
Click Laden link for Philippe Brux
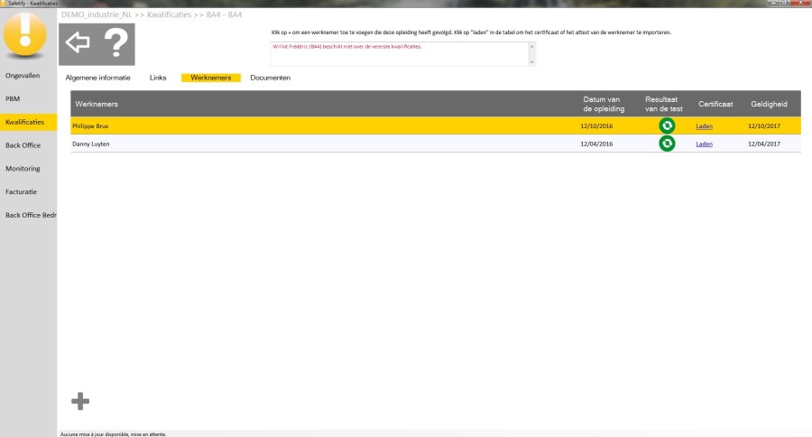704,126
